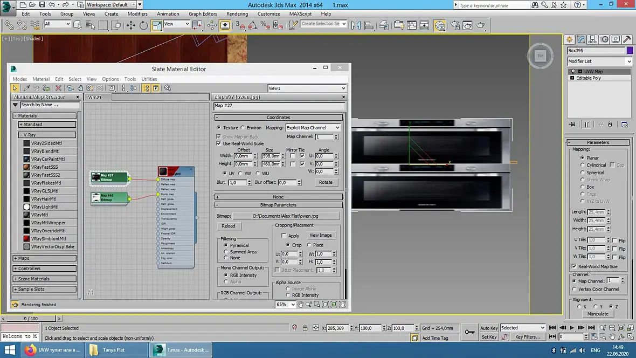Open the Mapping type dropdown
Viewport: 636px width, 358px height.
point(313,128)
